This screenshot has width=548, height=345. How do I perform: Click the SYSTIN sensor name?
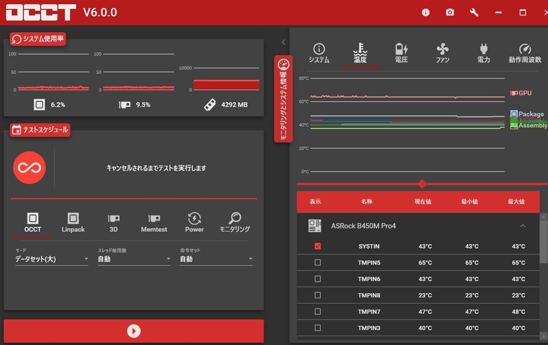(369, 246)
